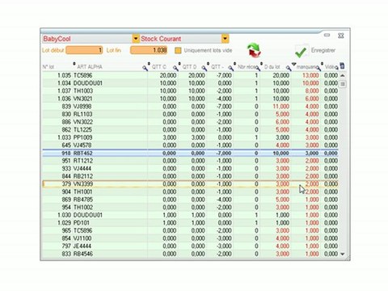Screen dimensions: 388x291
Task: Click the N° lot column header
Action: 48,67
